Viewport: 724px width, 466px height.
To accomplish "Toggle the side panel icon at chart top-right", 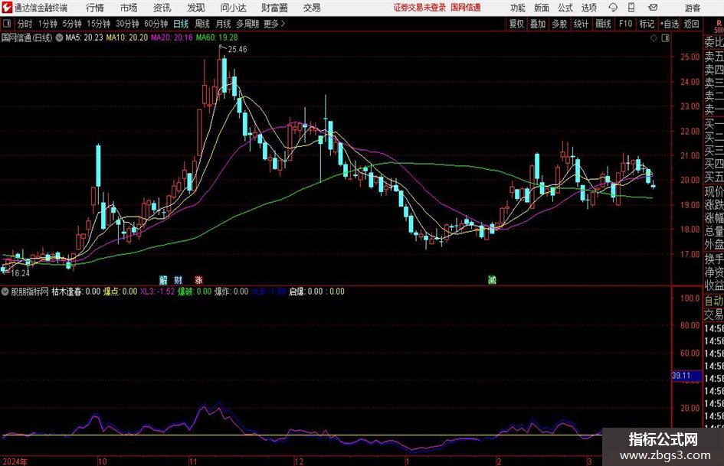I will point(665,38).
